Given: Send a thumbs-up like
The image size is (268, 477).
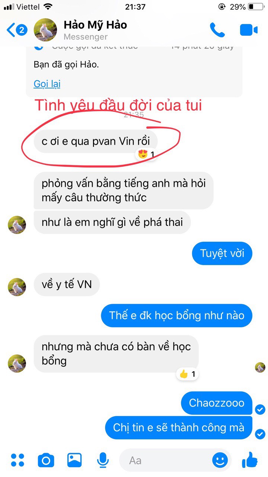Looking at the screenshot, I should pyautogui.click(x=249, y=460).
